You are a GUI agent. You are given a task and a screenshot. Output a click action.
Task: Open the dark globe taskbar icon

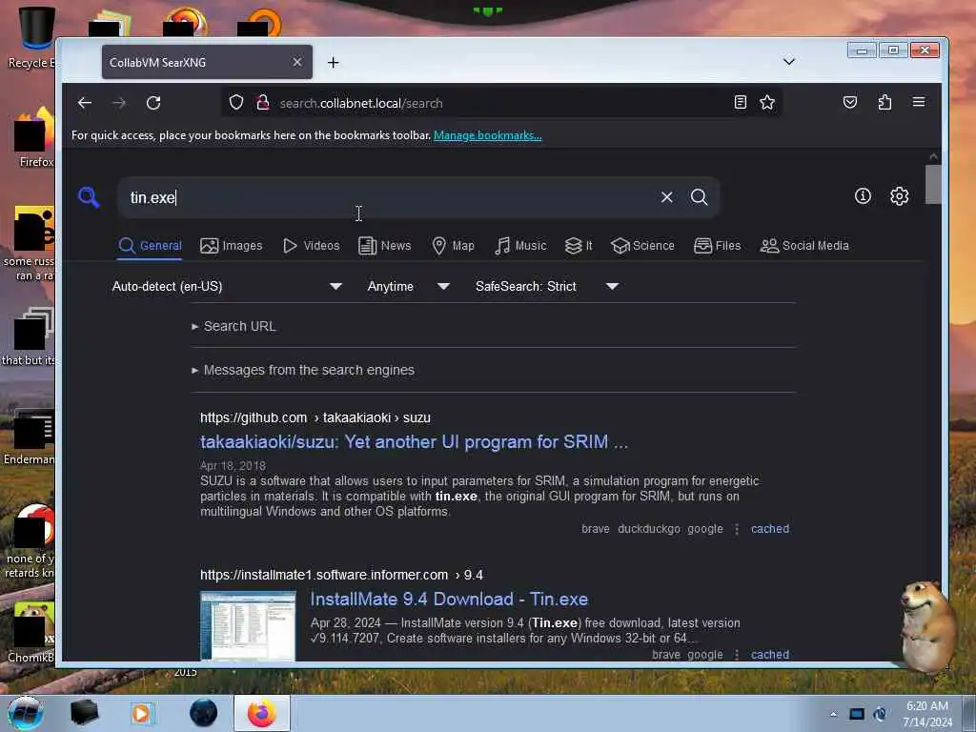(x=204, y=713)
